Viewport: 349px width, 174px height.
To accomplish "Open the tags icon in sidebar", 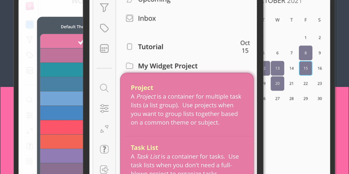I will pyautogui.click(x=104, y=28).
